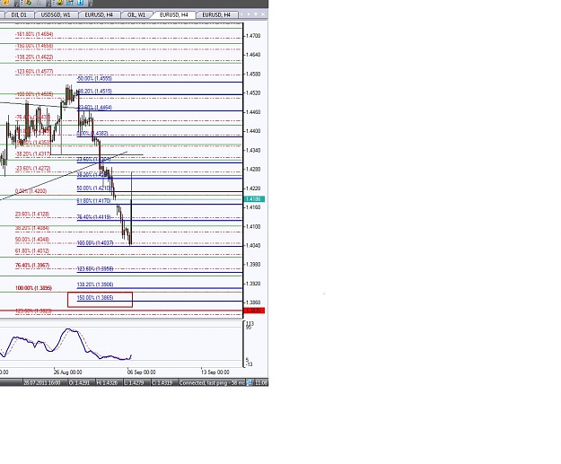Click the red price label on price axis

(254, 311)
